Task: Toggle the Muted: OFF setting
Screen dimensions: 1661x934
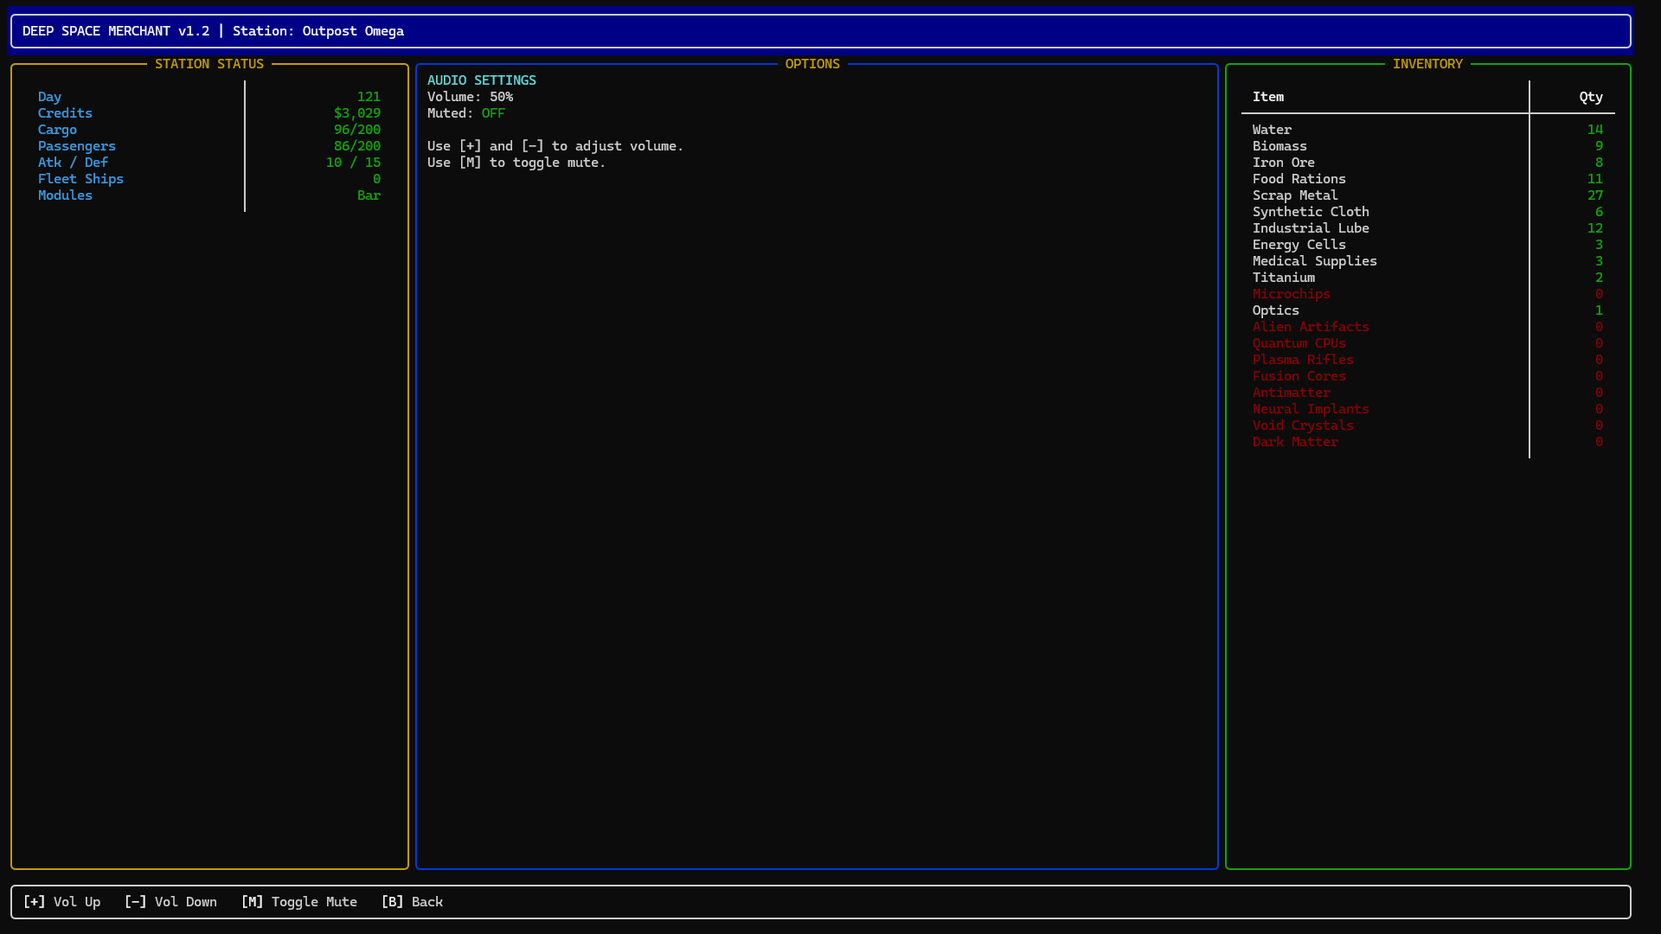Action: coord(466,112)
